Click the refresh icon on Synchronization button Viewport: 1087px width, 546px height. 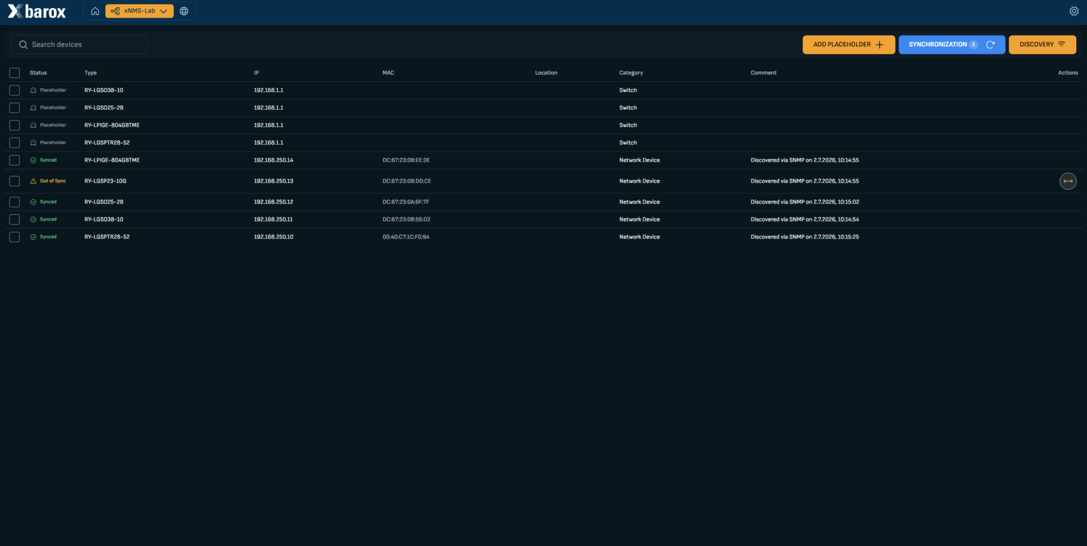point(990,45)
